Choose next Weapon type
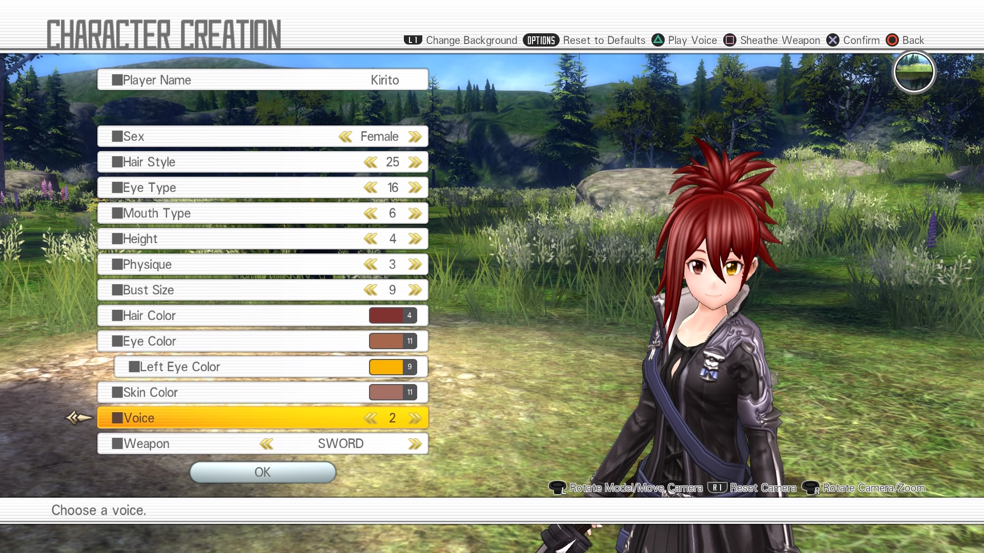984x553 pixels. (415, 444)
